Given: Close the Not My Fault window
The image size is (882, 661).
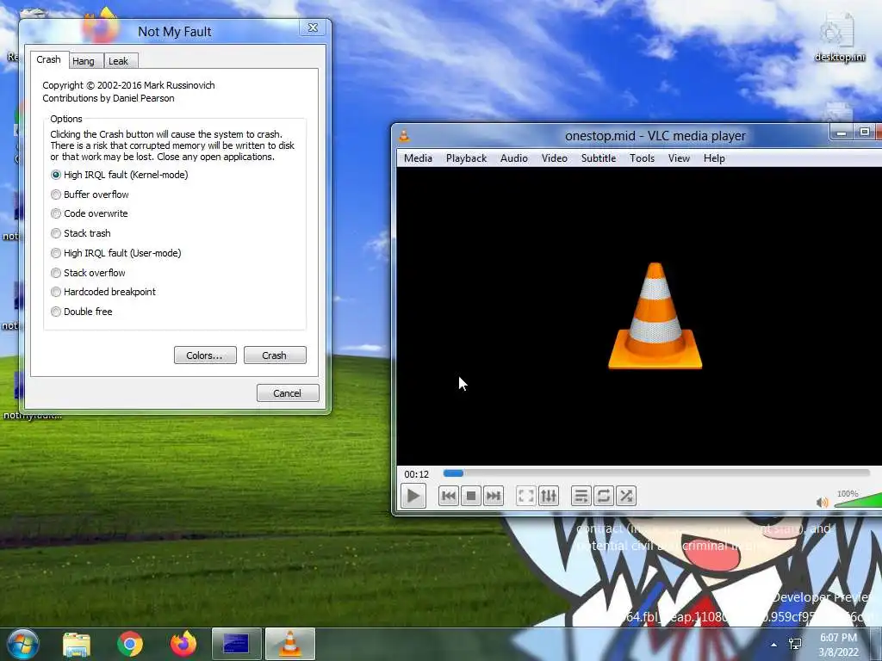Looking at the screenshot, I should pyautogui.click(x=313, y=28).
